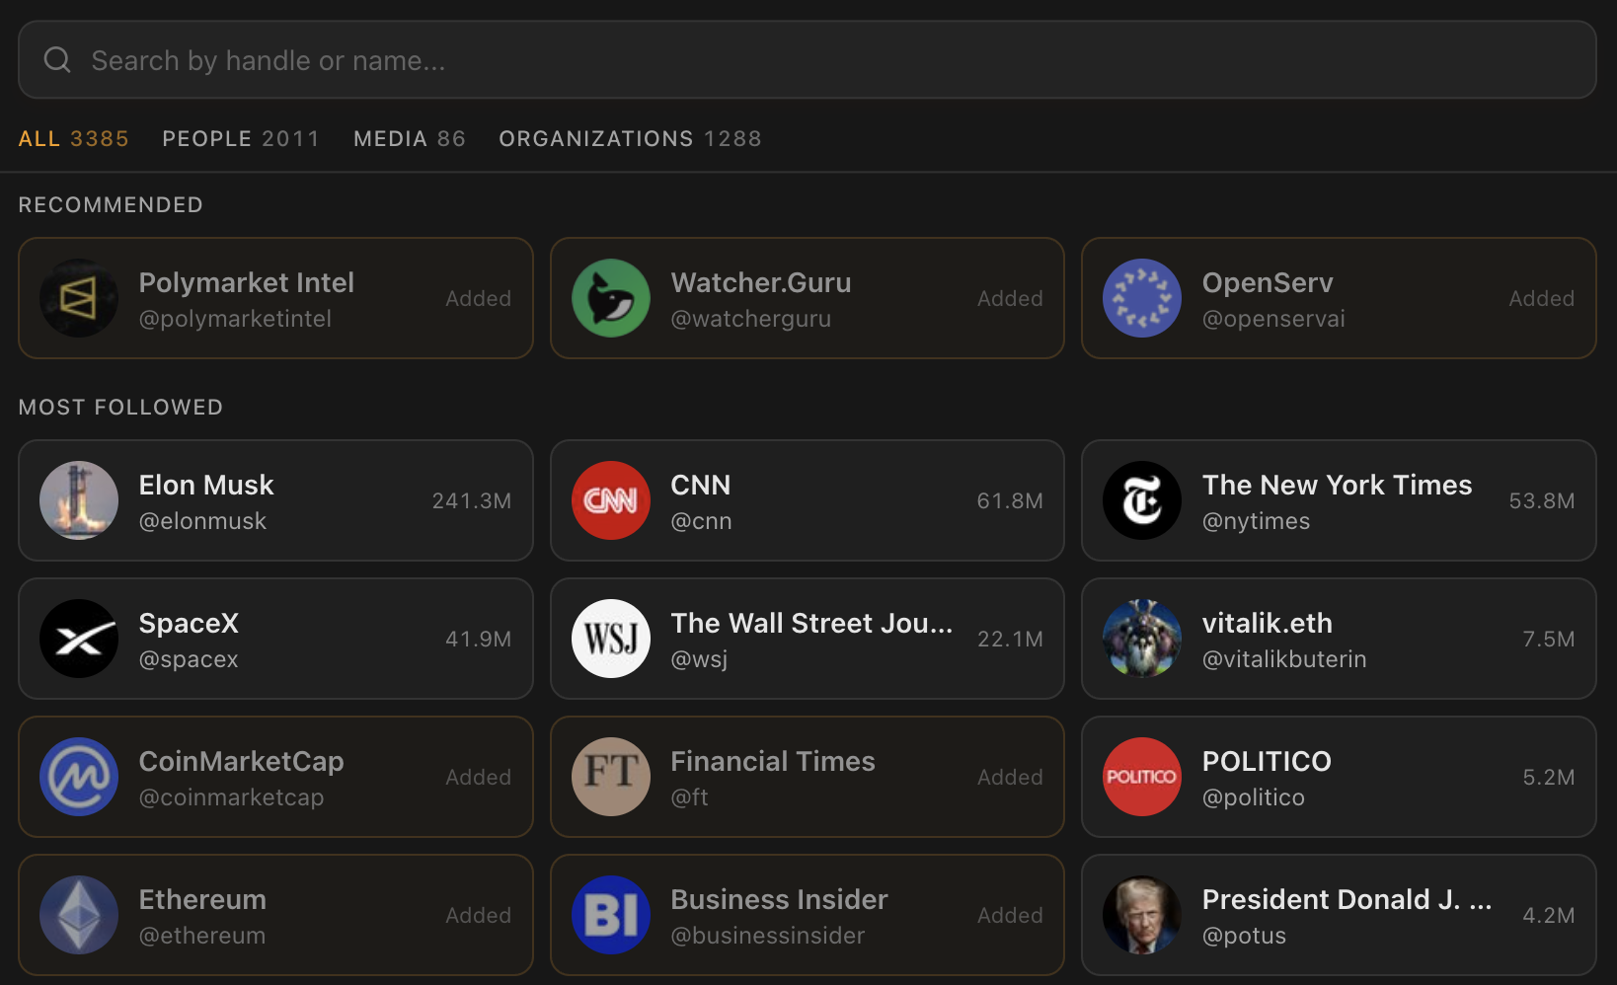Click the President Donald J. ... name
1617x985 pixels.
tap(1347, 899)
